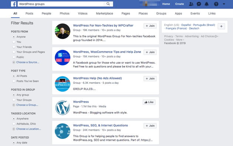Click the WordPress page logo thumbnail
Screen dimensions: 233x146
pos(63,107)
